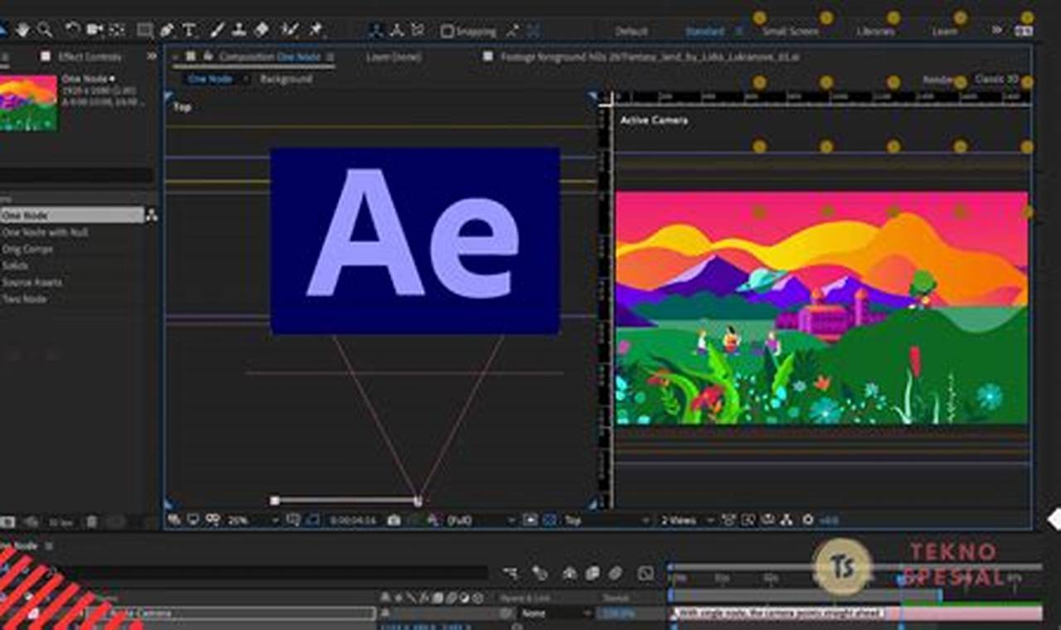Select the Roto Brush tool
Viewport: 1061px width, 630px height.
(x=289, y=30)
